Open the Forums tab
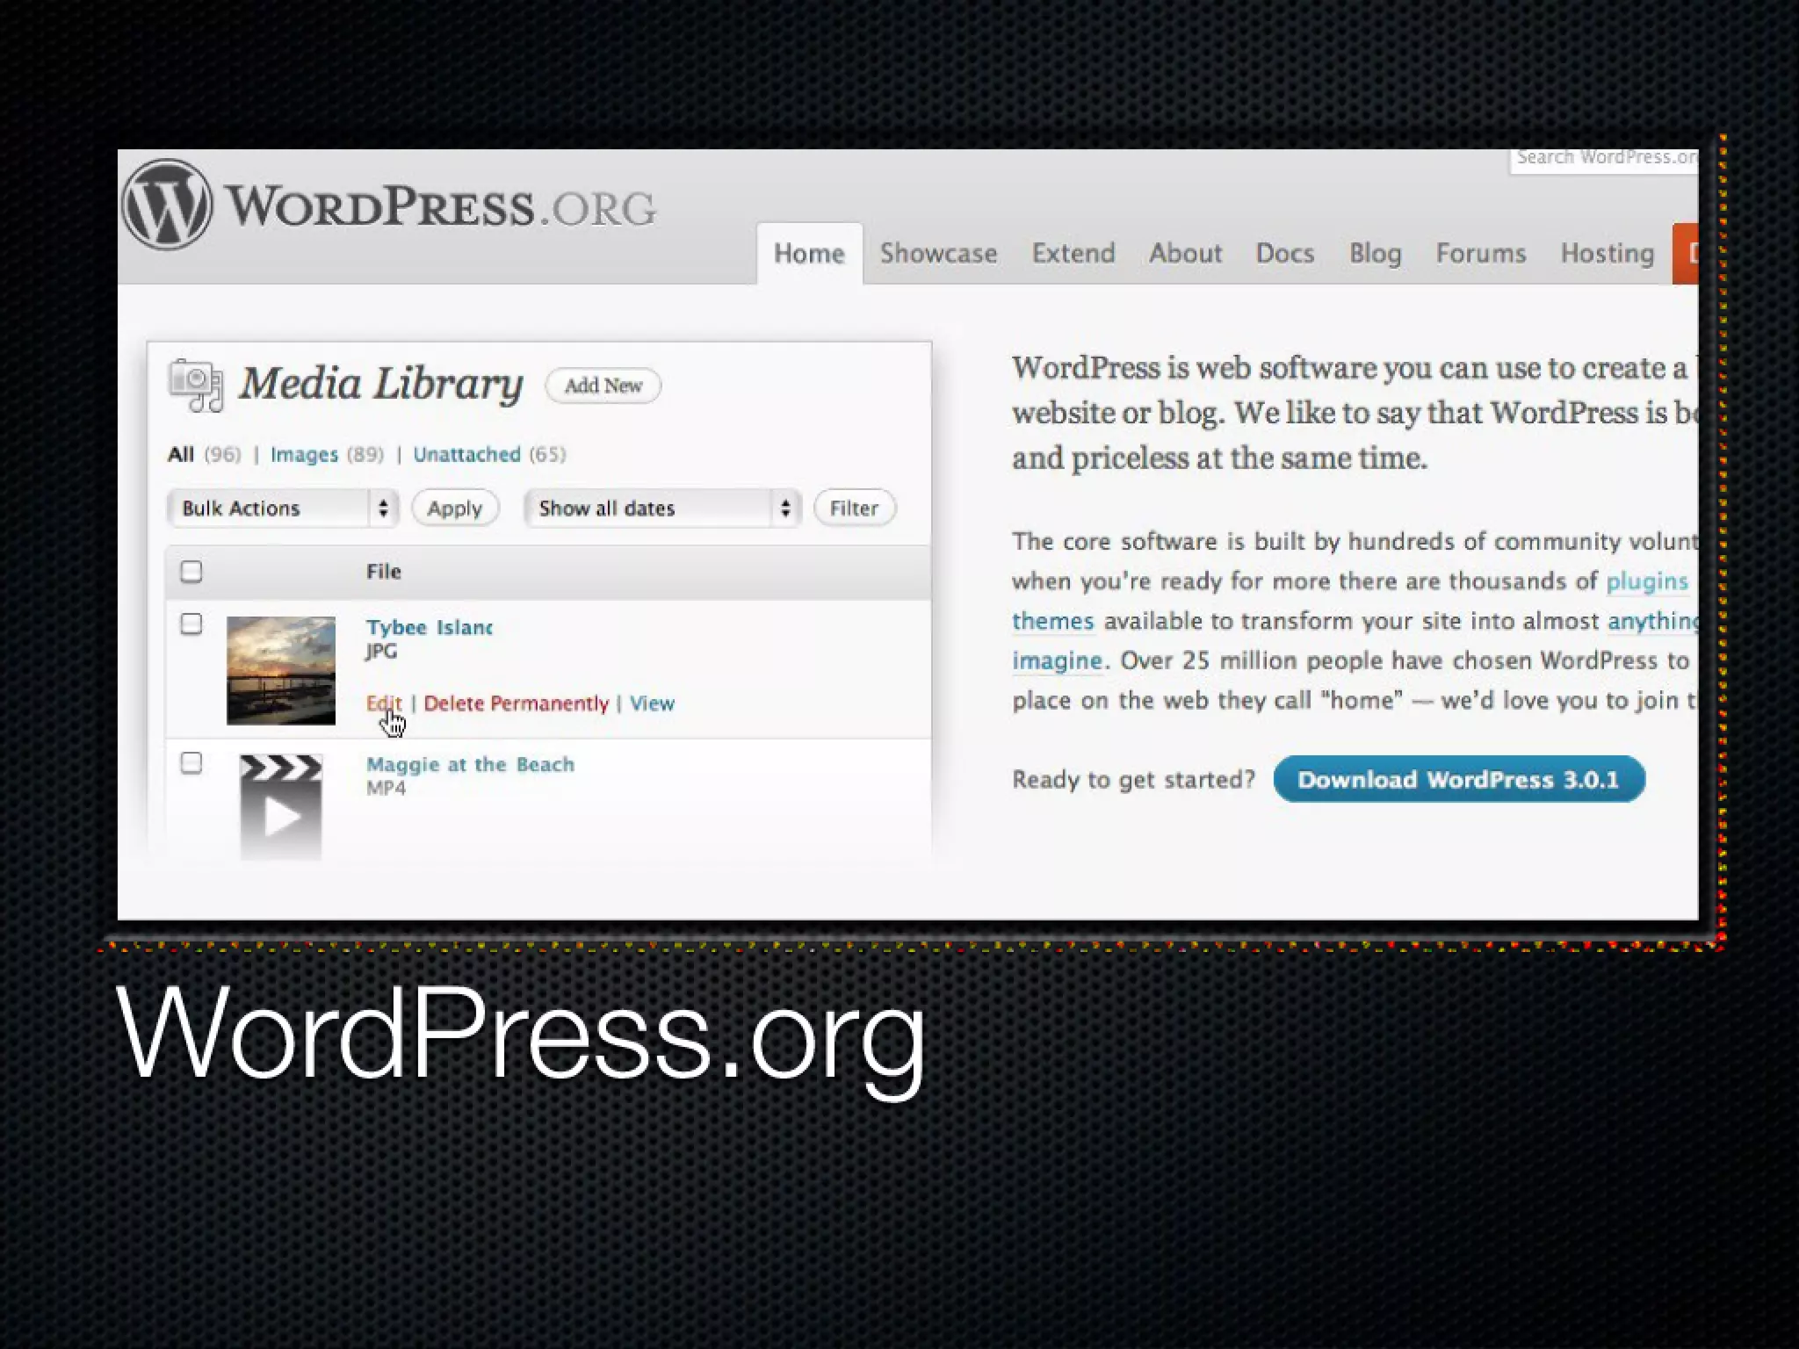 [1481, 254]
